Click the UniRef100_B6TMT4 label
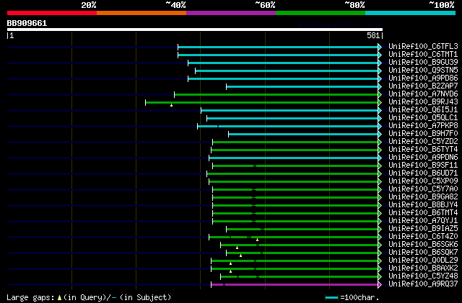Image resolution: width=462 pixels, height=303 pixels. (423, 213)
